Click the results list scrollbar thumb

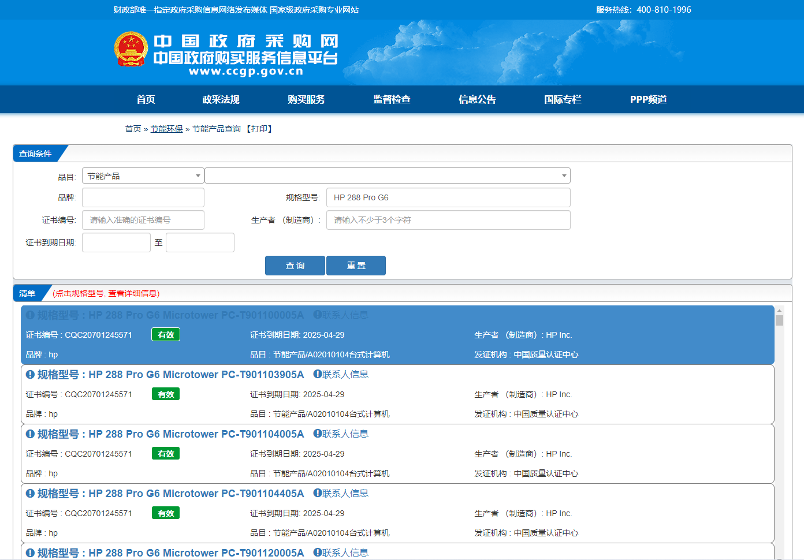(779, 320)
